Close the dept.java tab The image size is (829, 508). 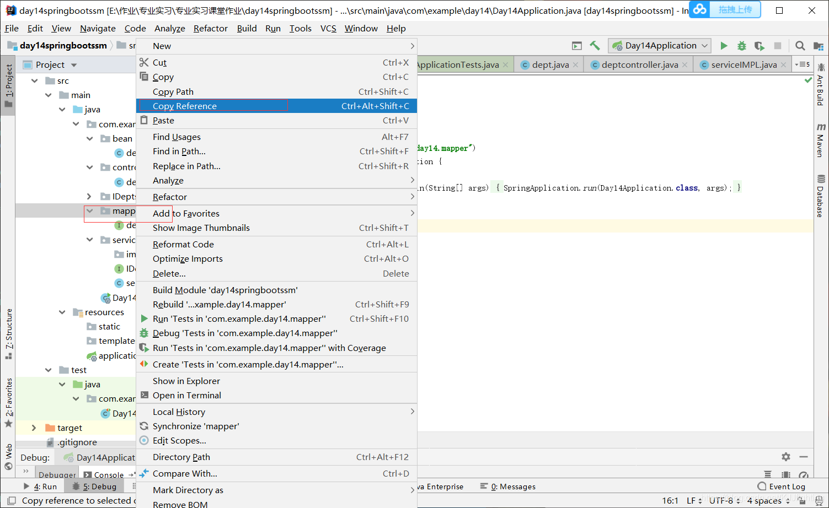pyautogui.click(x=575, y=64)
